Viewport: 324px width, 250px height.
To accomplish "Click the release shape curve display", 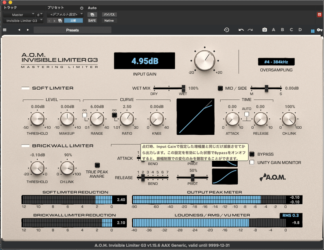I will click(225, 176).
